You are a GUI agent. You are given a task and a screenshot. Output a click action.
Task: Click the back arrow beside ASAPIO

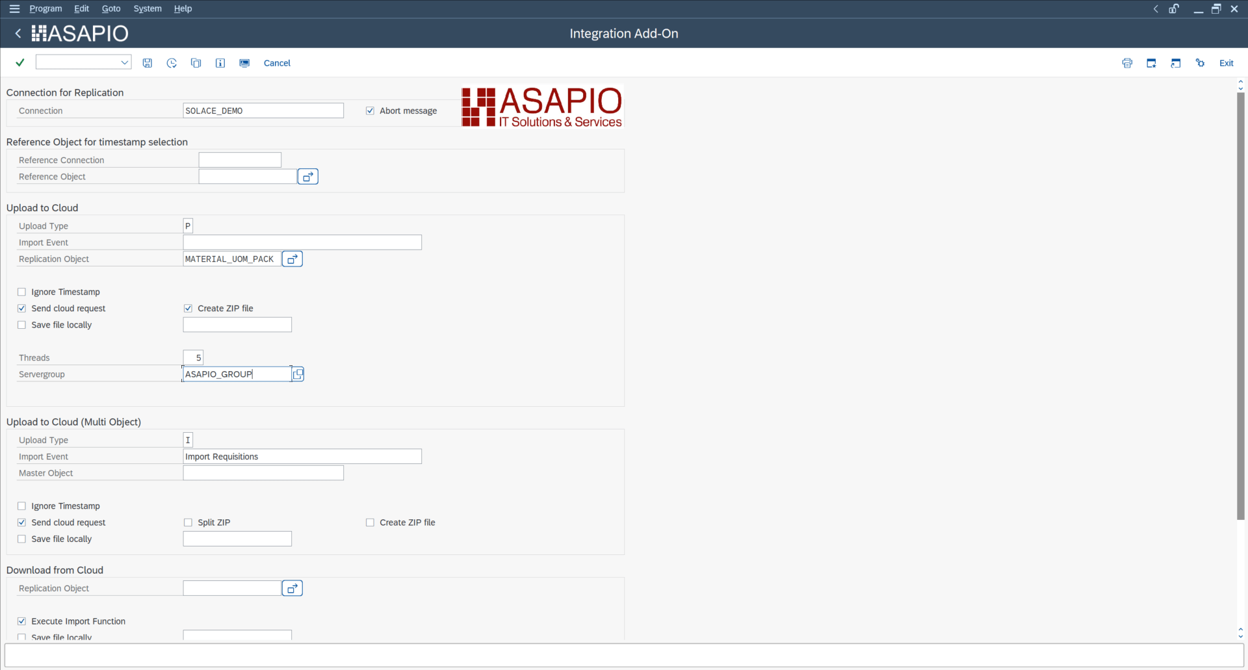[x=18, y=33]
